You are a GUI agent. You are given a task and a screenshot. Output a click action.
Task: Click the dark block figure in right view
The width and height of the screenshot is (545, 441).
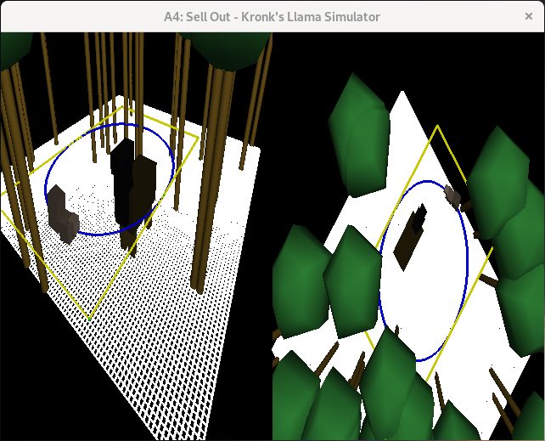tap(411, 234)
